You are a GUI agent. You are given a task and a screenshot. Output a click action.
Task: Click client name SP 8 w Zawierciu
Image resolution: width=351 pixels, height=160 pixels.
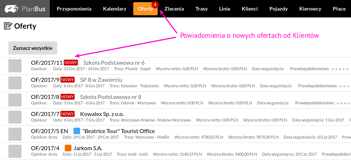pyautogui.click(x=101, y=80)
